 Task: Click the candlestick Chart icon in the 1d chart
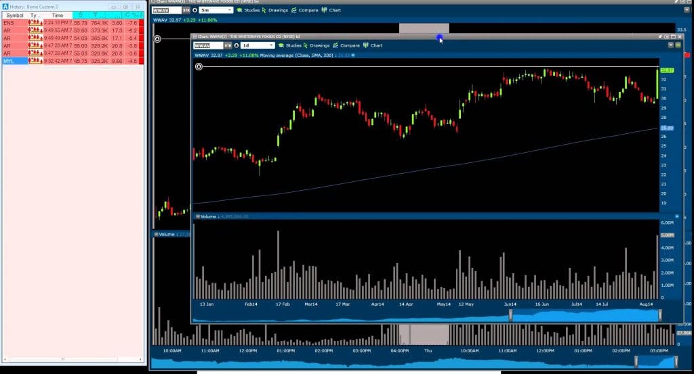point(365,45)
